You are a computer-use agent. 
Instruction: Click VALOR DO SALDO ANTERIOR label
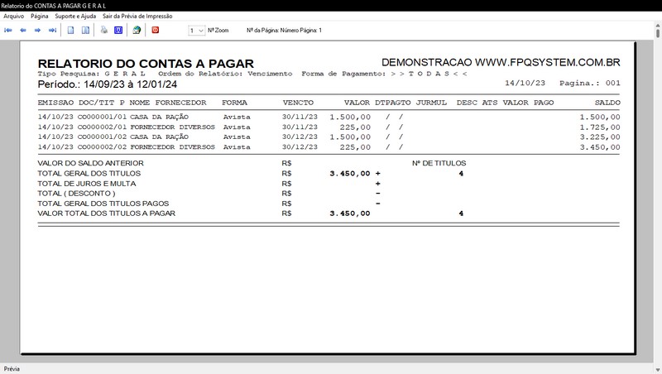pos(91,163)
